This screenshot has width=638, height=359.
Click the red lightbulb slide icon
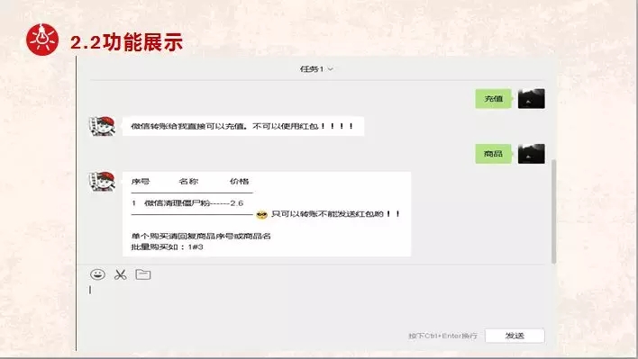tap(42, 40)
